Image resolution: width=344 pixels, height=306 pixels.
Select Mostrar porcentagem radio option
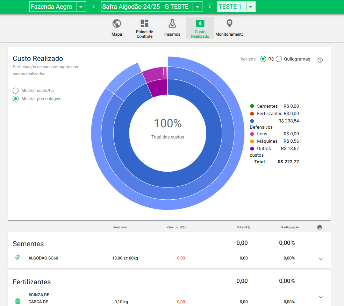click(x=16, y=99)
